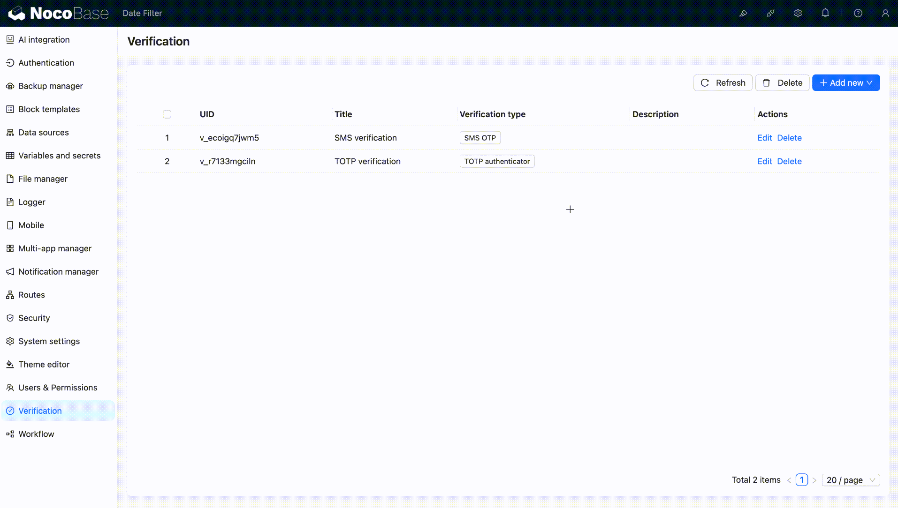898x508 pixels.
Task: Open the plugin settings gear icon
Action: [798, 13]
